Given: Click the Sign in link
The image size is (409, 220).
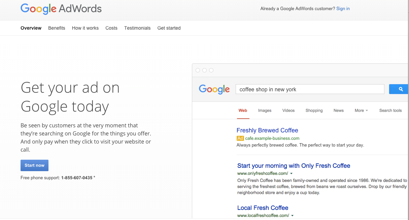Looking at the screenshot, I should [343, 8].
